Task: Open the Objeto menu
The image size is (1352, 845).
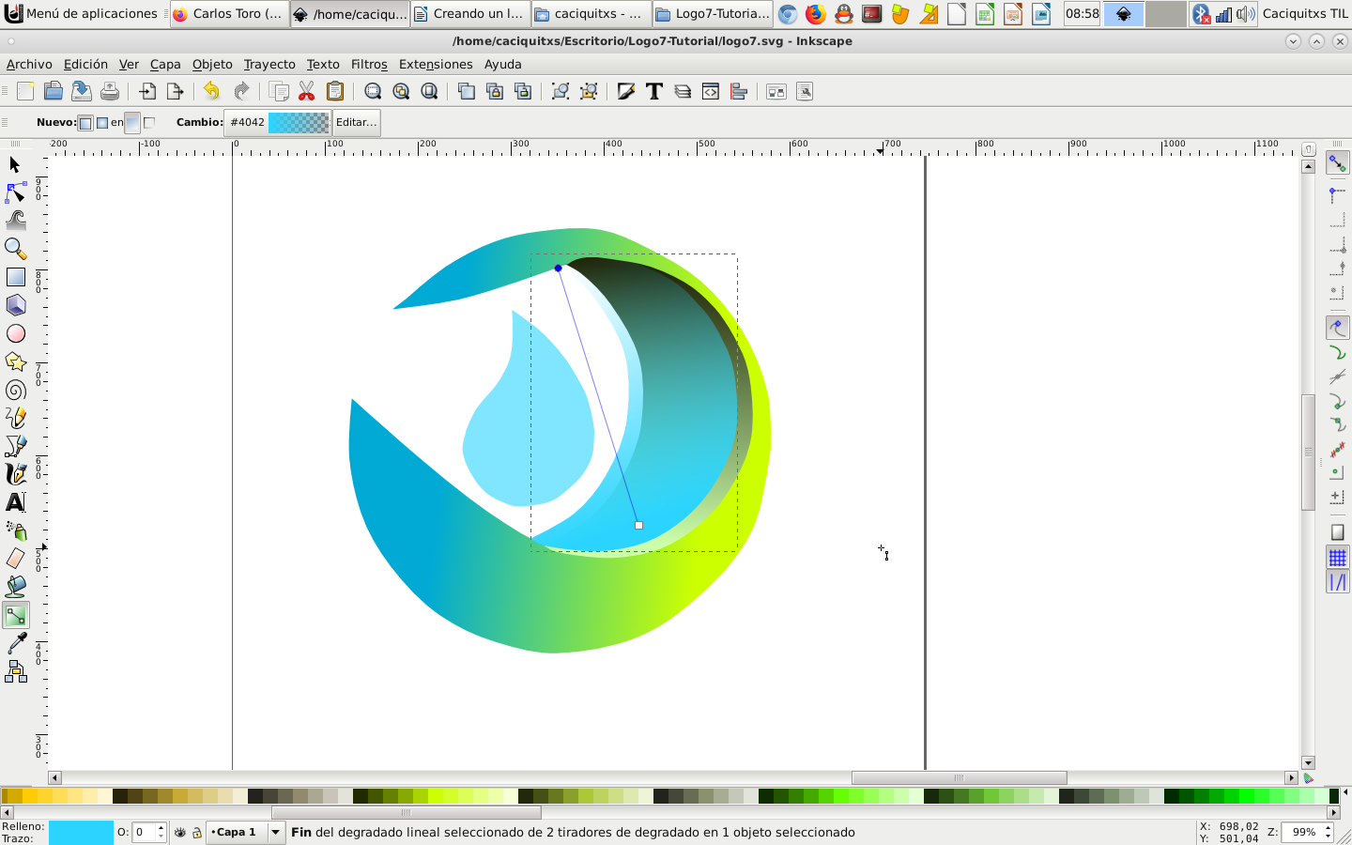Action: 212,64
